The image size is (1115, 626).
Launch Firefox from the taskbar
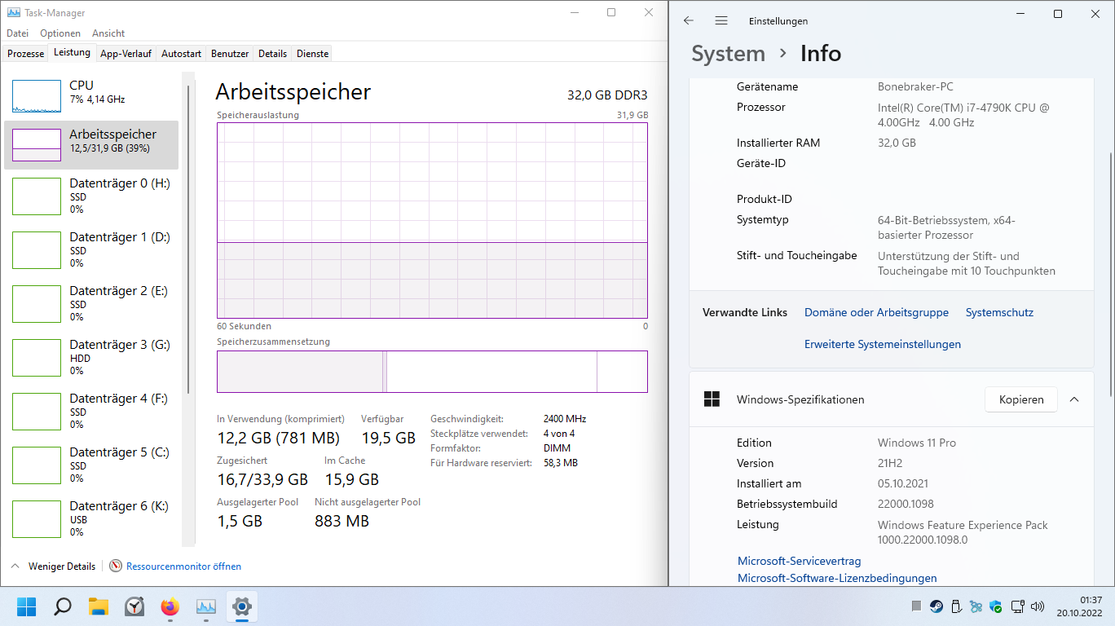click(x=170, y=606)
